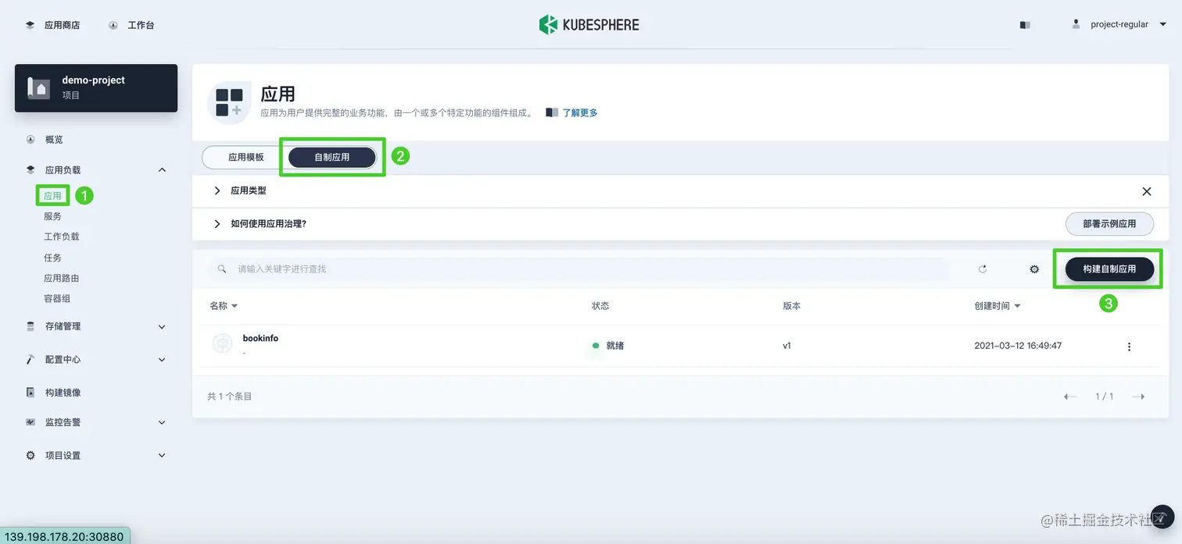This screenshot has width=1182, height=544.
Task: Open the 应用商店 app store icon
Action: tap(30, 25)
